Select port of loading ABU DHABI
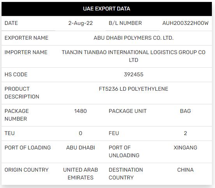Screen dimensions: 215x188 click(81, 148)
